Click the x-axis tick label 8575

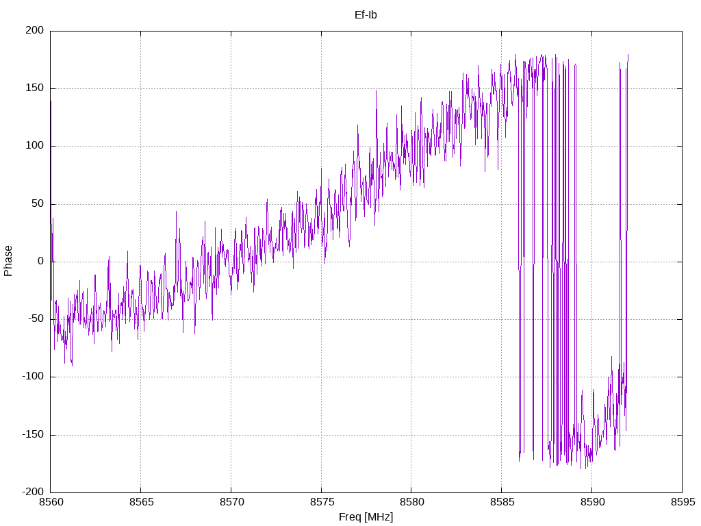pos(322,502)
